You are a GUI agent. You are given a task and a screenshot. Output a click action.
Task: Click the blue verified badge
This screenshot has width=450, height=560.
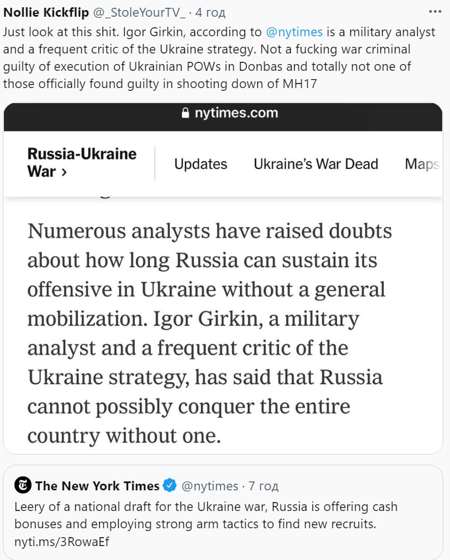click(x=169, y=486)
